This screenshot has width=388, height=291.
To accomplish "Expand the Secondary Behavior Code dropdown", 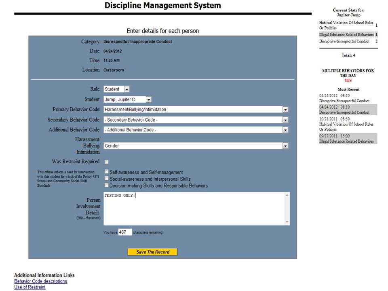I will tap(285, 120).
